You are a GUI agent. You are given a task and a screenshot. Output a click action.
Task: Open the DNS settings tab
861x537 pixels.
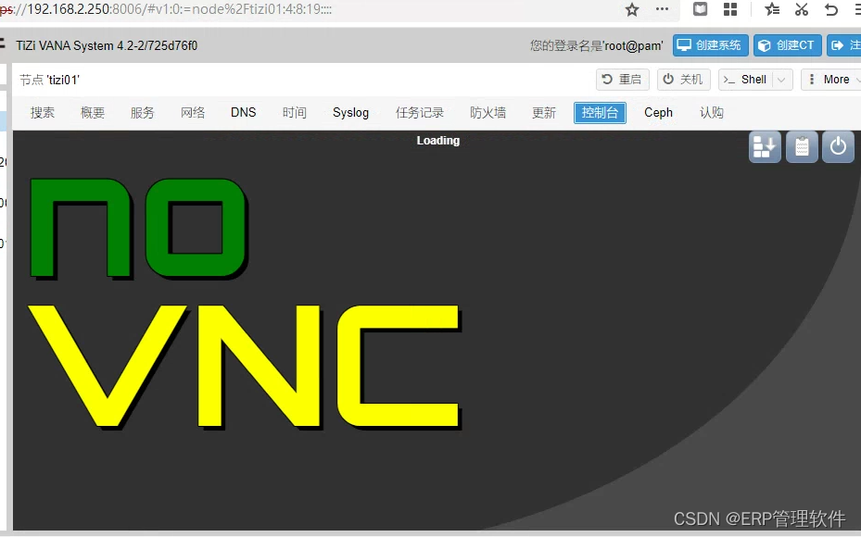coord(243,112)
